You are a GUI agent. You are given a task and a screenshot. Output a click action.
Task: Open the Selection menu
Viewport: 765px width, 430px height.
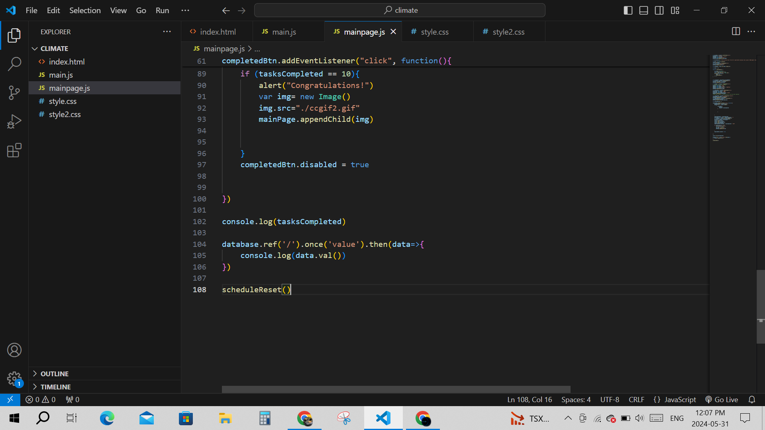[85, 10]
